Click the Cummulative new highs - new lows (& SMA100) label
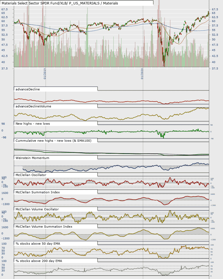Screen dimensions: 223x279 (x=53, y=141)
